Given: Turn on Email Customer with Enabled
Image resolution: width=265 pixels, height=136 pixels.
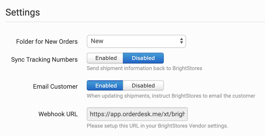Looking at the screenshot, I should [x=105, y=85].
